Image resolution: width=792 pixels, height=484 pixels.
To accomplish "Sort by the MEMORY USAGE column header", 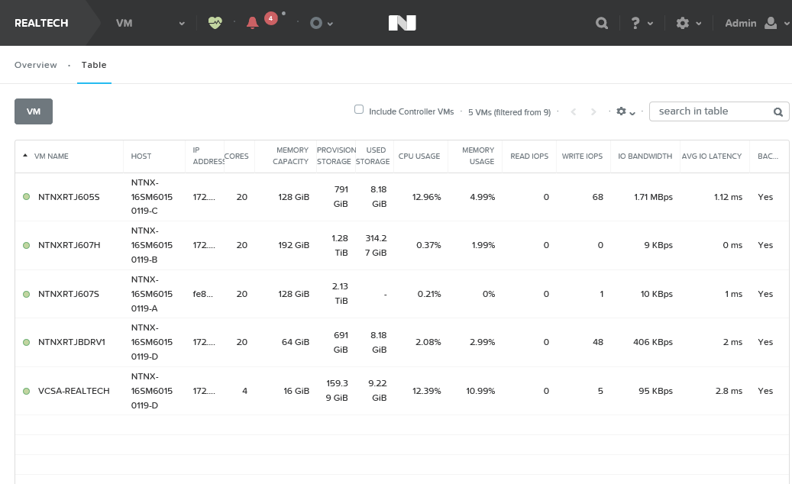I will pos(478,156).
